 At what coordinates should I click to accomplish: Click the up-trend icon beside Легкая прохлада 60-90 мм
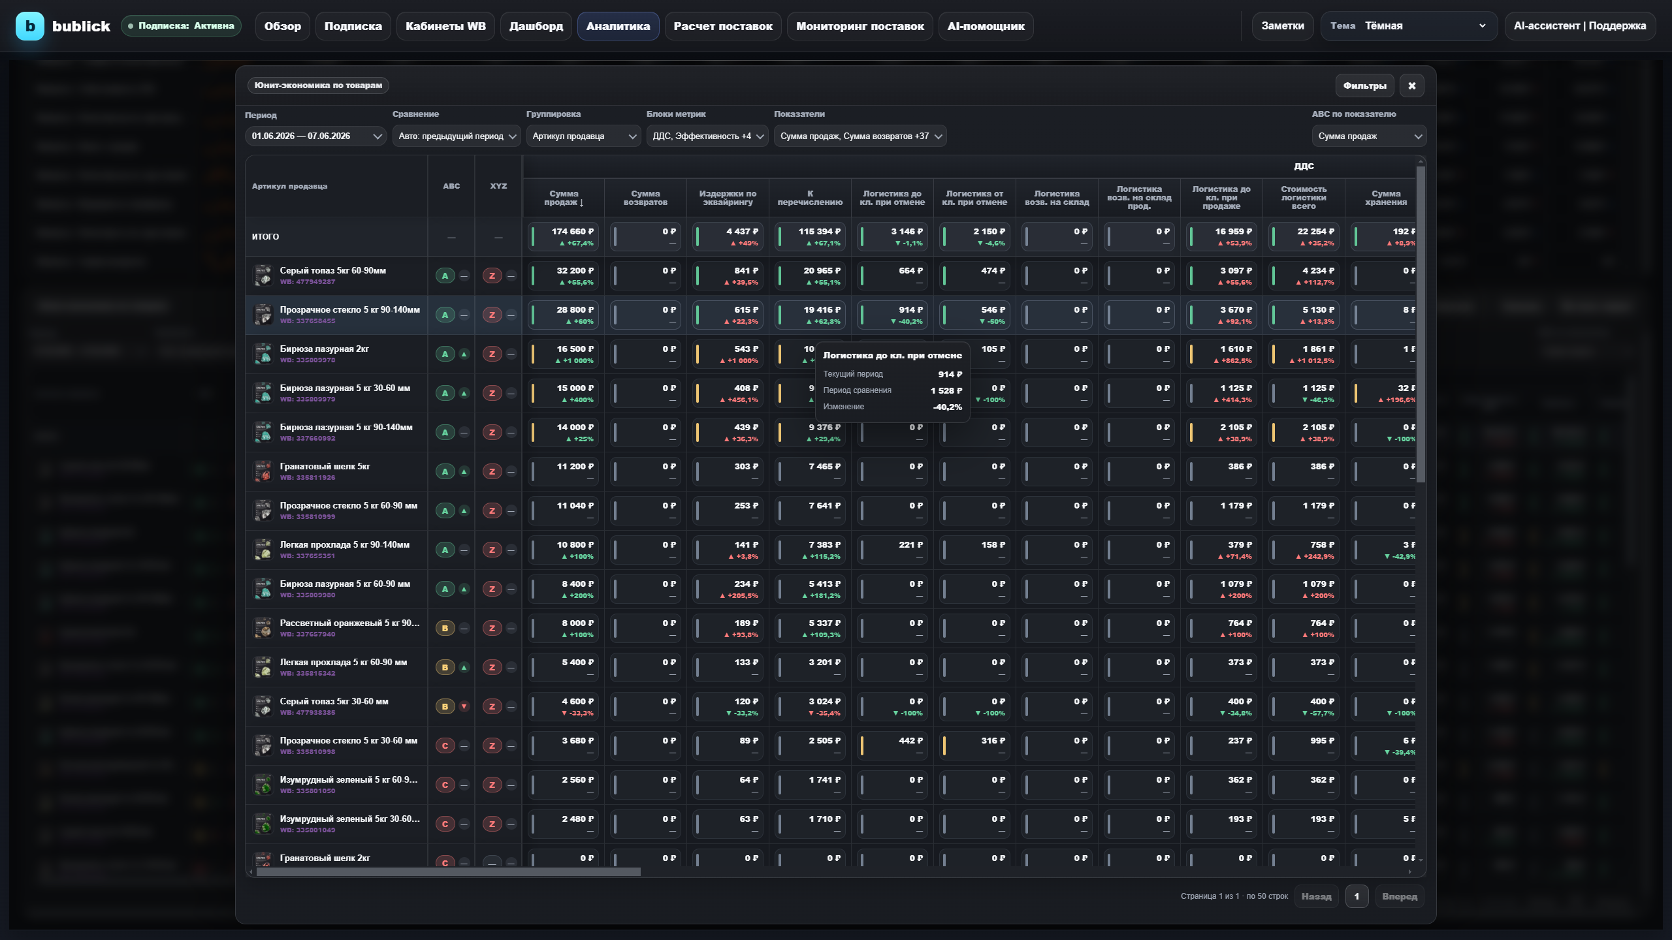tap(464, 667)
